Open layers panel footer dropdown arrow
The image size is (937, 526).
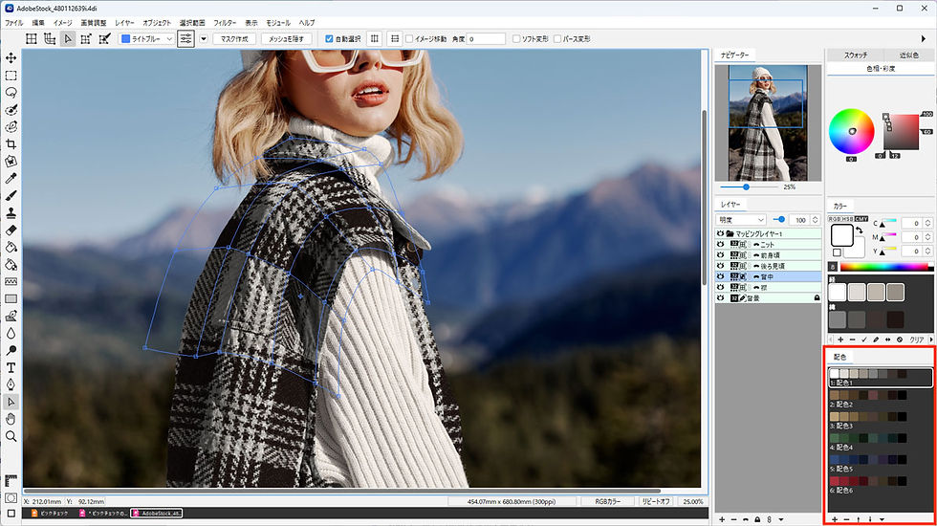[781, 519]
